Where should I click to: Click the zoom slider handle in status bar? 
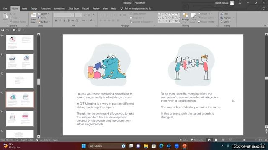tap(244, 140)
